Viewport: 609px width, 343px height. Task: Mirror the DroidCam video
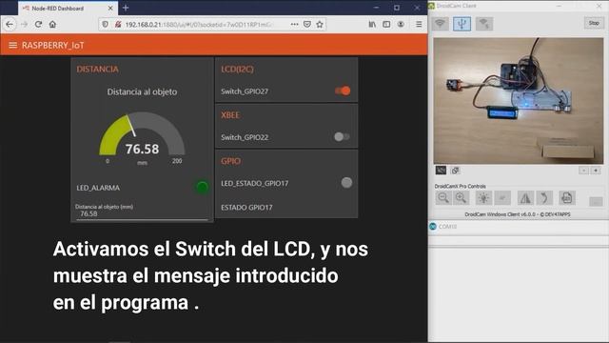[x=524, y=198]
